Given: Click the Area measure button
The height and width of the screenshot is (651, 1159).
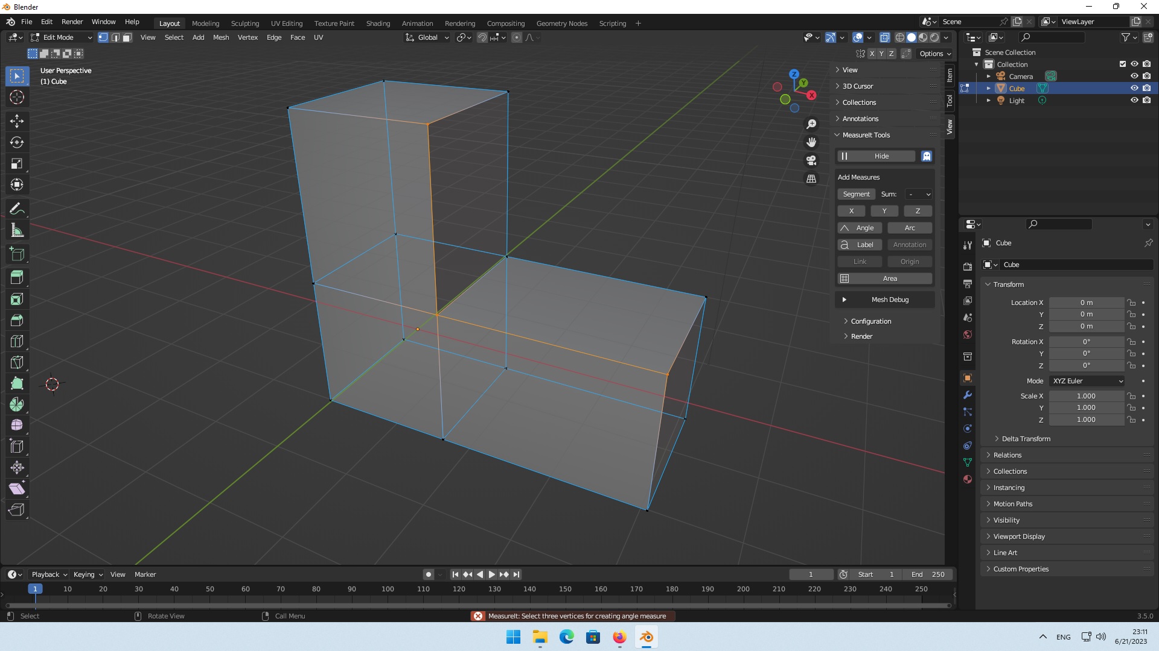Looking at the screenshot, I should (x=885, y=278).
